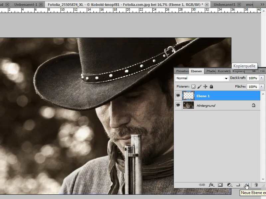Image resolution: width=266 pixels, height=199 pixels.
Task: Create a new layer group folder
Action: click(238, 185)
